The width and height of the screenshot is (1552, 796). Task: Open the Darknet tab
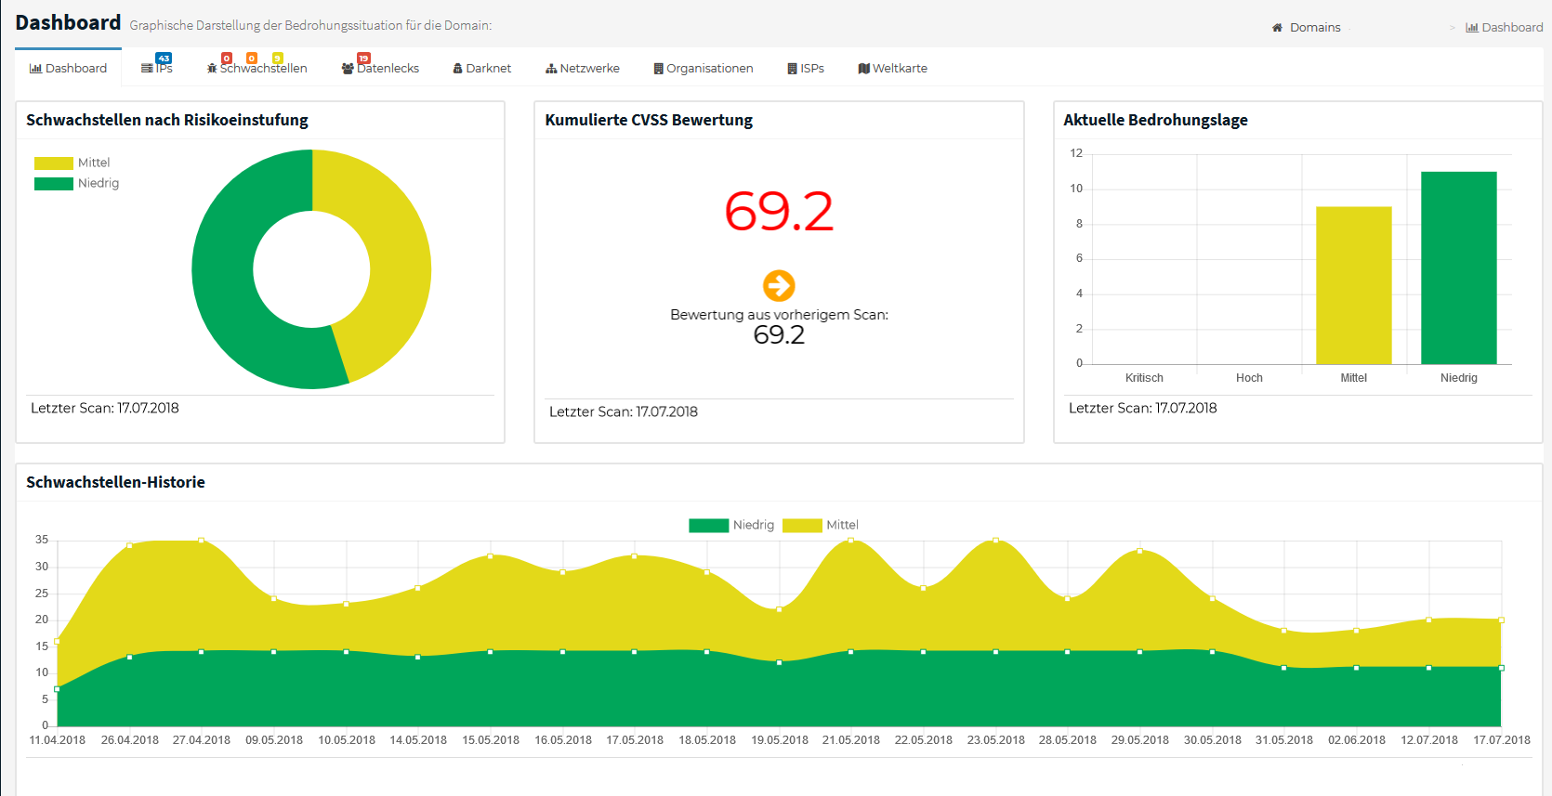pyautogui.click(x=481, y=69)
